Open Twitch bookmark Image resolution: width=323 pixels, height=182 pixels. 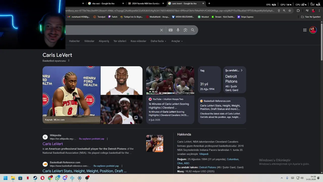tap(113, 17)
